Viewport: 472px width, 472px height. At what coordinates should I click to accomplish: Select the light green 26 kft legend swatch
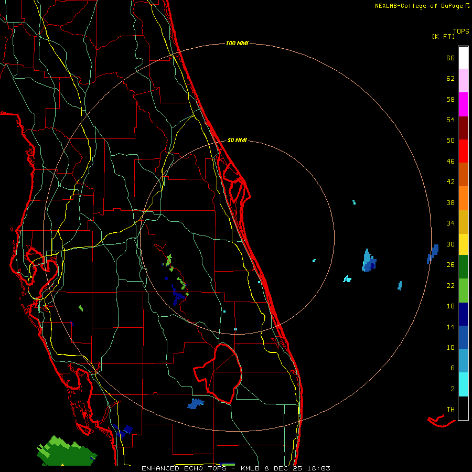pos(463,291)
